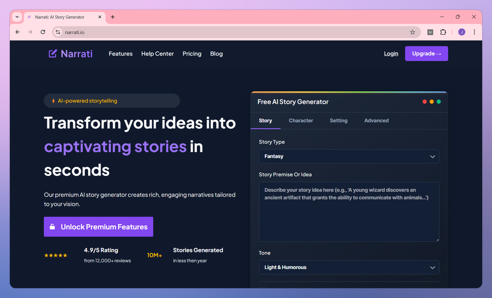
Task: Open a new browser tab
Action: point(113,17)
